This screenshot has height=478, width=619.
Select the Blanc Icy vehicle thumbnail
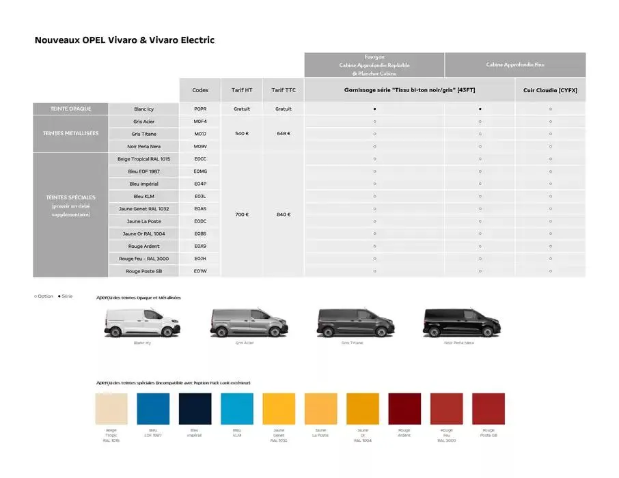click(x=141, y=321)
